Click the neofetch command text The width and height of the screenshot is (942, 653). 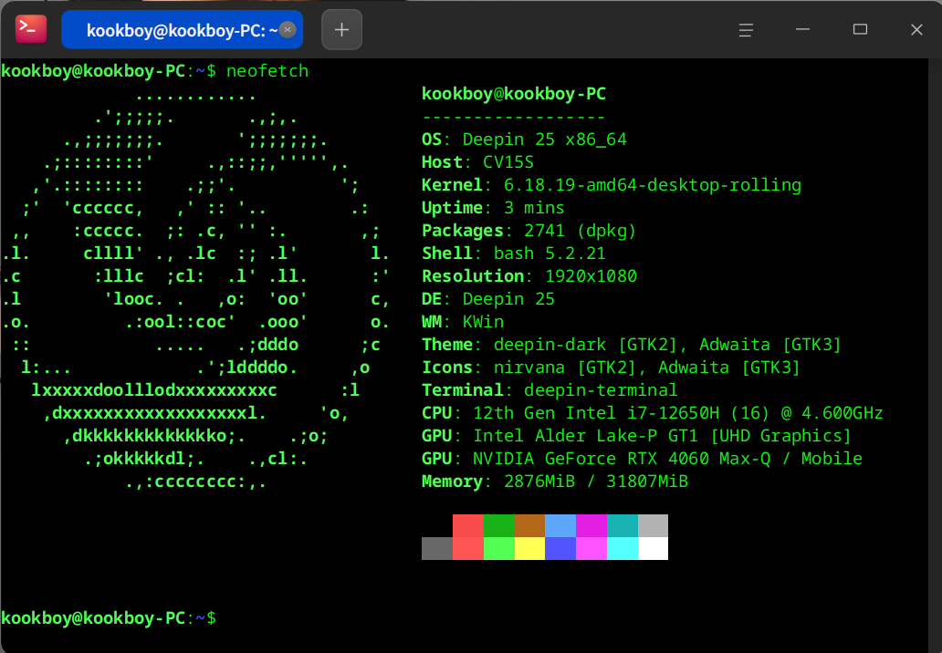[267, 71]
